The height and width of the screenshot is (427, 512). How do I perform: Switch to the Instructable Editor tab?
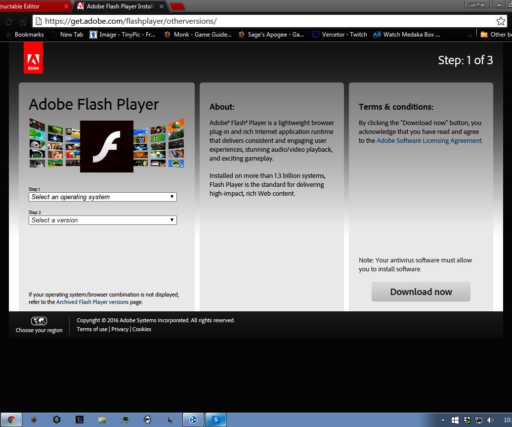pyautogui.click(x=30, y=6)
